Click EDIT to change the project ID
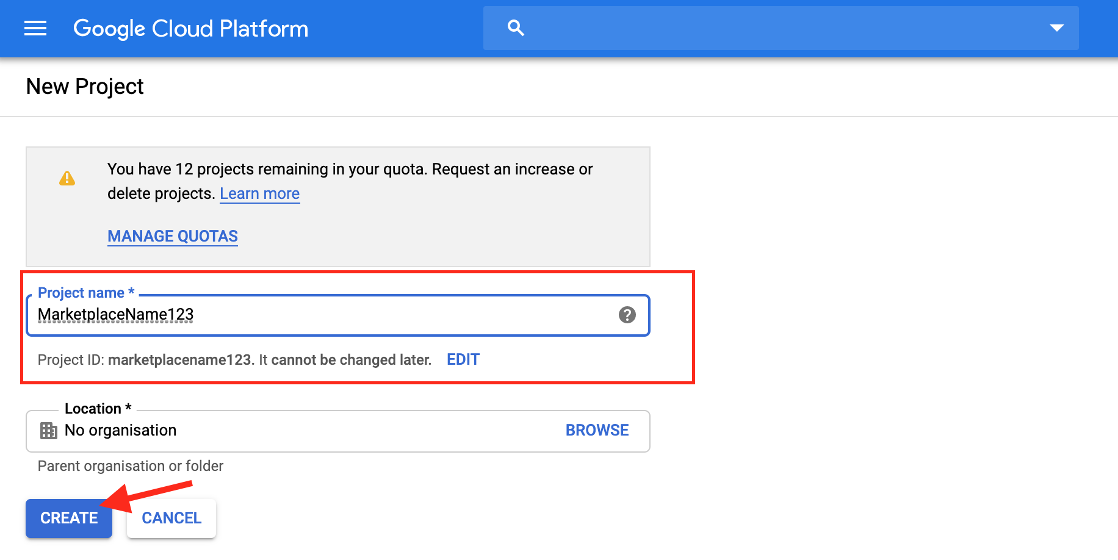1118x560 pixels. pos(463,360)
